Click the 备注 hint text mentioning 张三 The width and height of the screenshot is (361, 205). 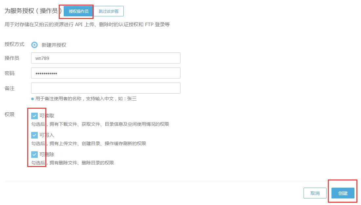coord(86,99)
